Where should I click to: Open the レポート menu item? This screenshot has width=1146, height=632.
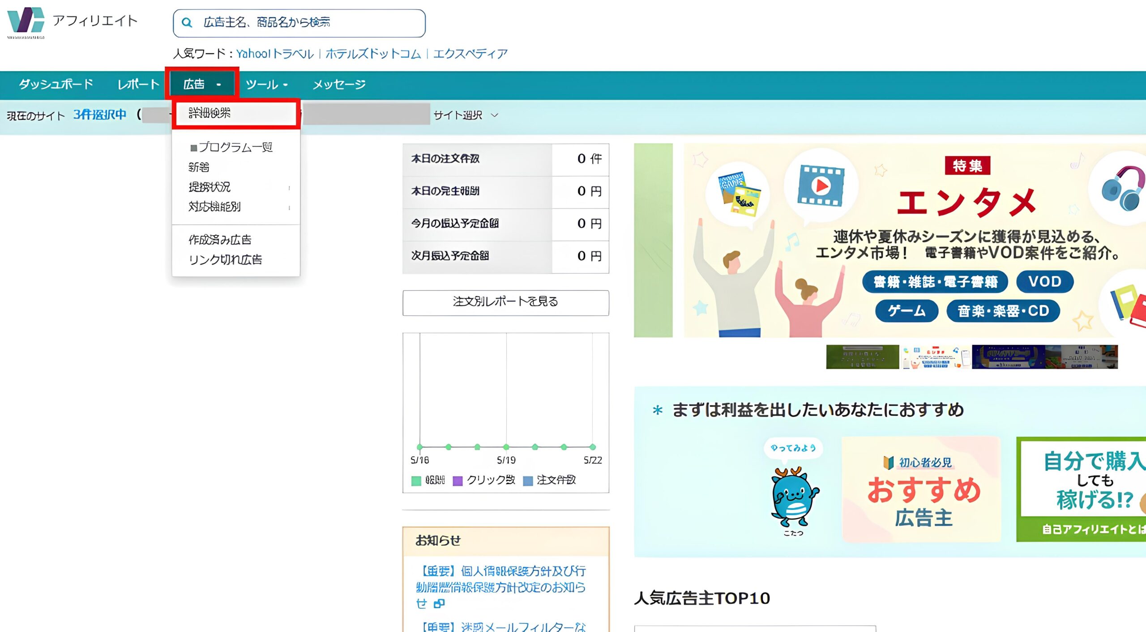click(x=137, y=83)
